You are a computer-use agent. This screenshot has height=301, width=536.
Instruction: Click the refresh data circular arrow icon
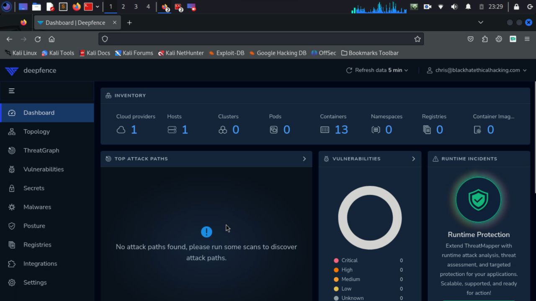[350, 70]
